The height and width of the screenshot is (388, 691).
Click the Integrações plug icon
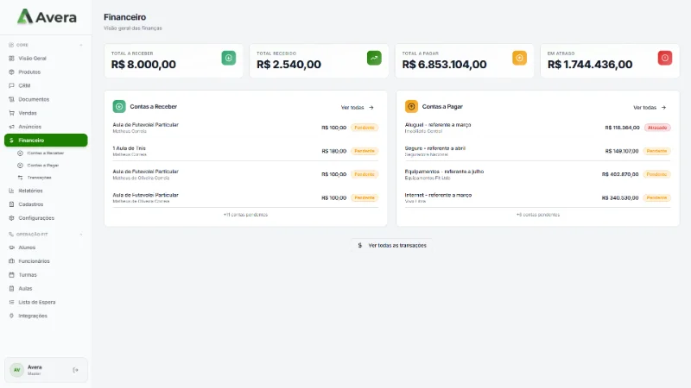11,316
